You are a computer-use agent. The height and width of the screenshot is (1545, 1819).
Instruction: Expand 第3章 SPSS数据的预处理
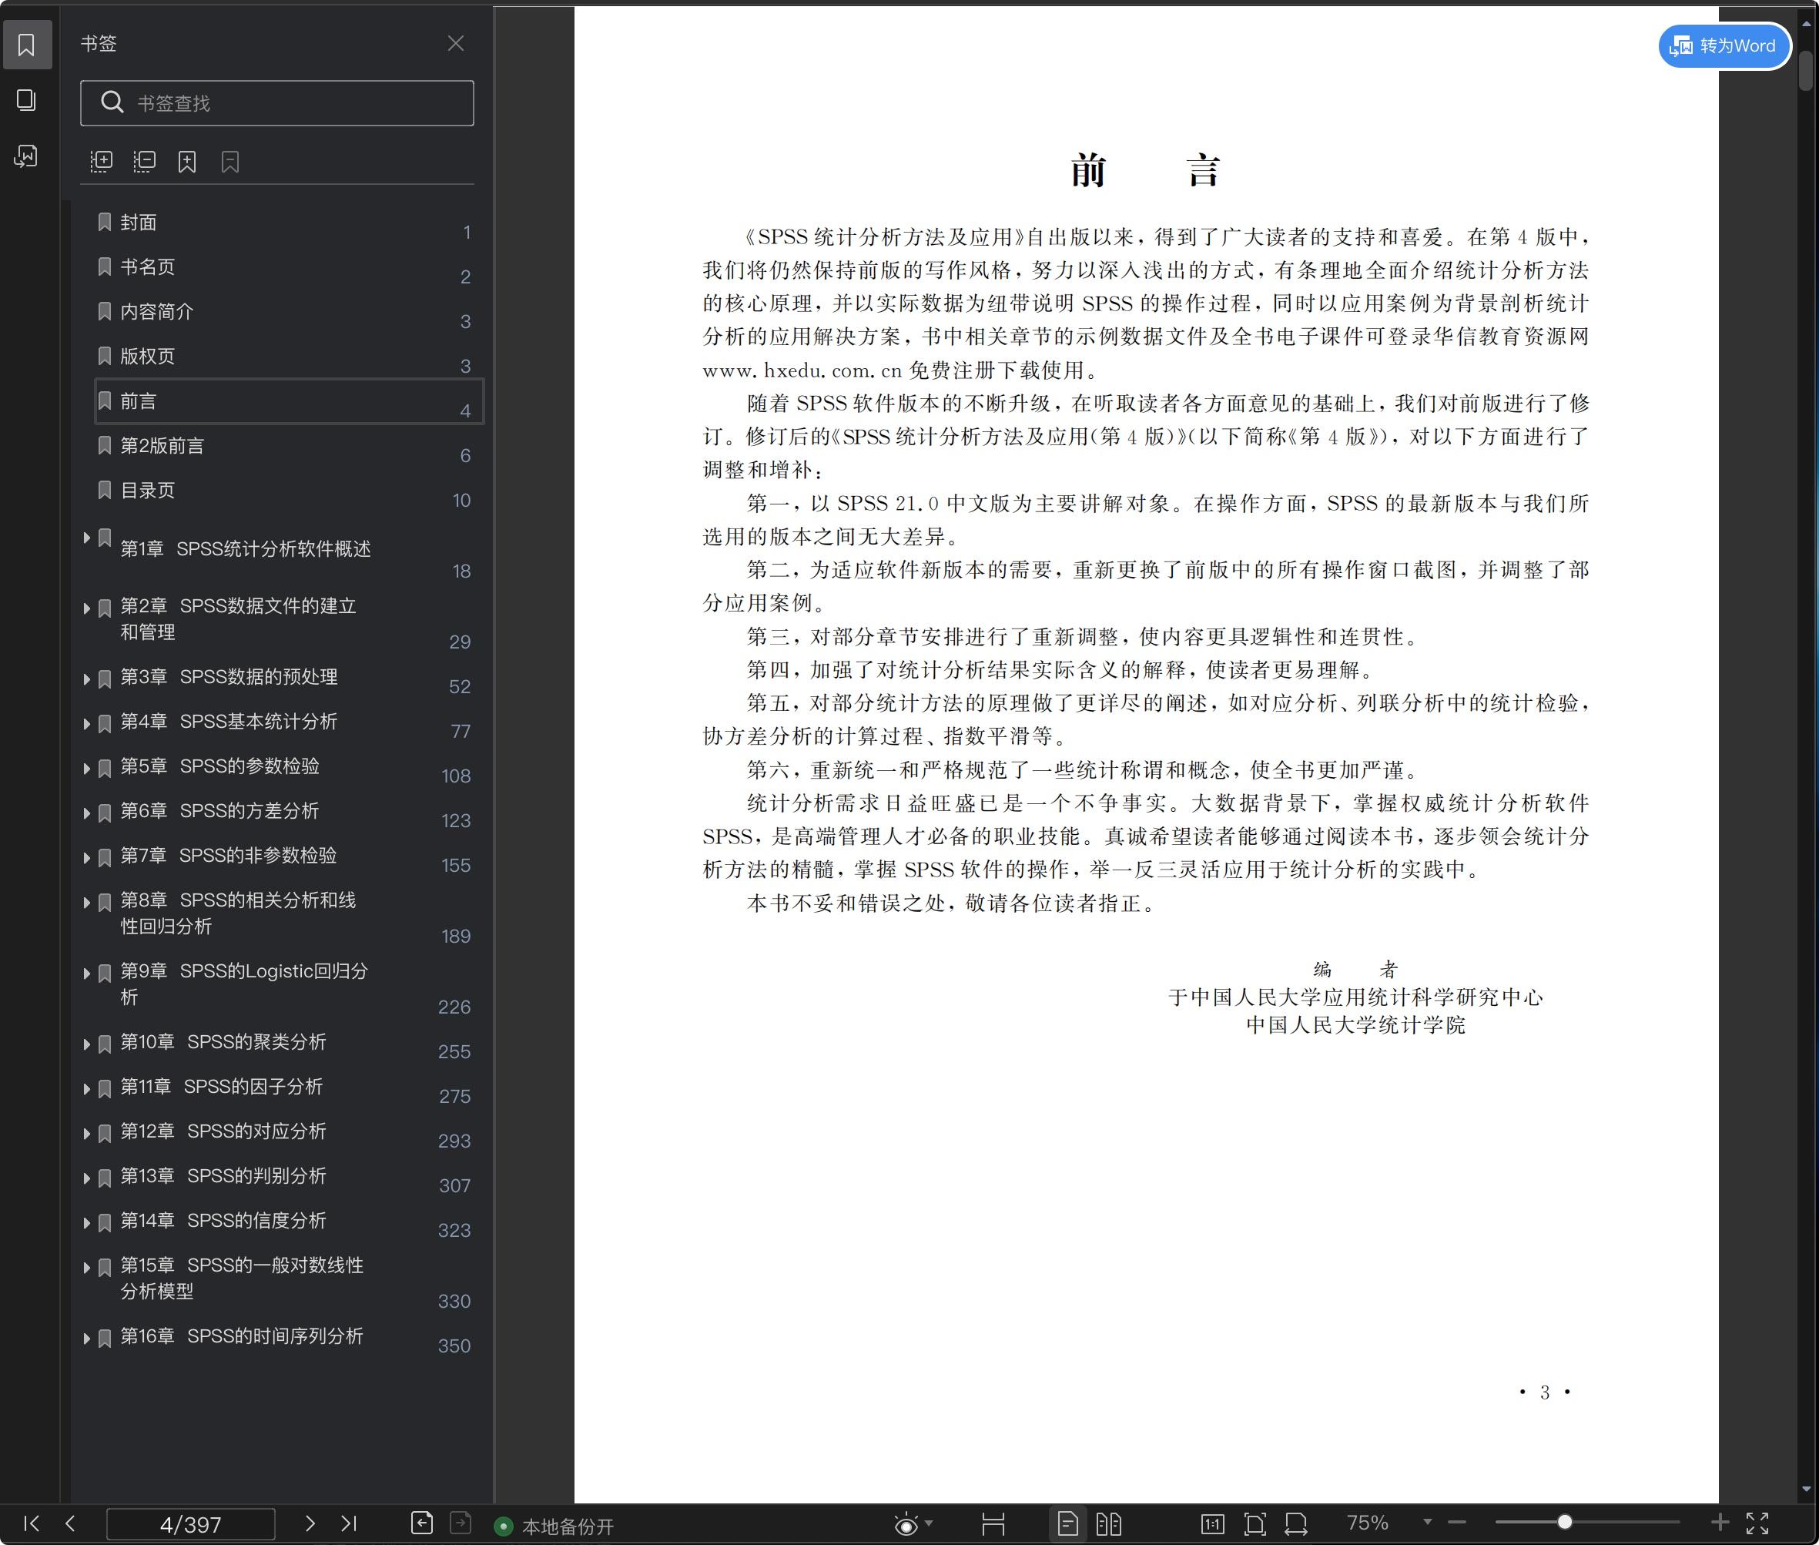(87, 679)
